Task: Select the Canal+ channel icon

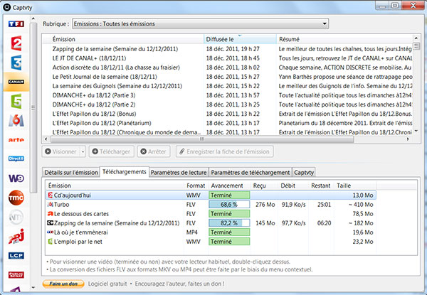Action: click(16, 82)
